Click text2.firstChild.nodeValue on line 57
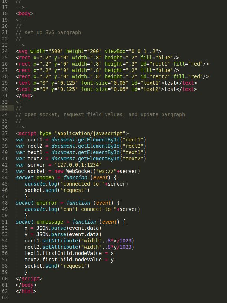 pos(63,260)
